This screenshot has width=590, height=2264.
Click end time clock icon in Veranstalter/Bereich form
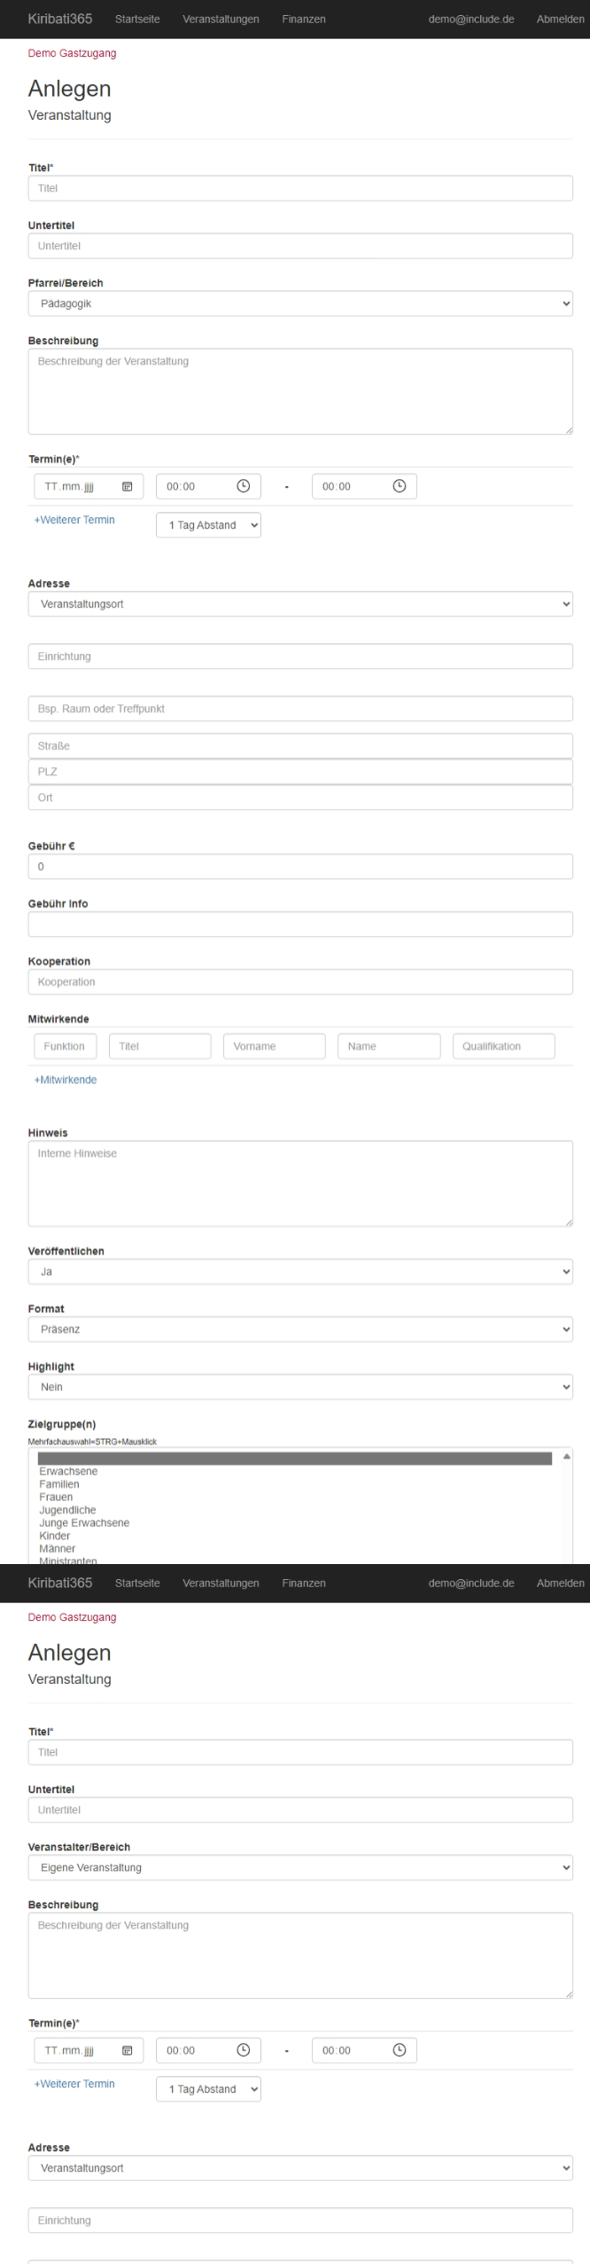tap(399, 2050)
